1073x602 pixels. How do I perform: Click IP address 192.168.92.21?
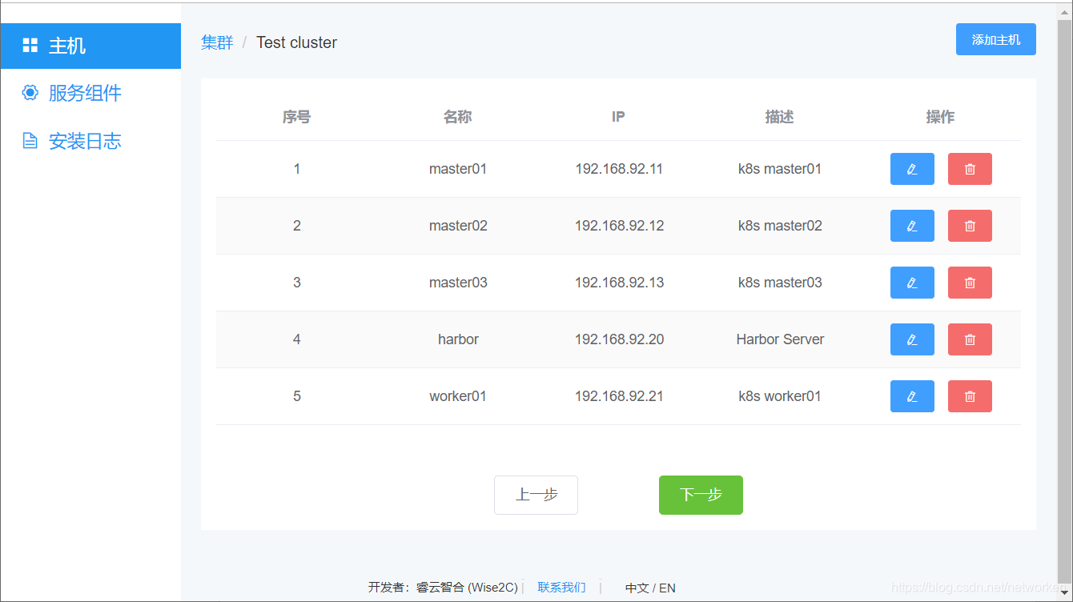pyautogui.click(x=619, y=396)
